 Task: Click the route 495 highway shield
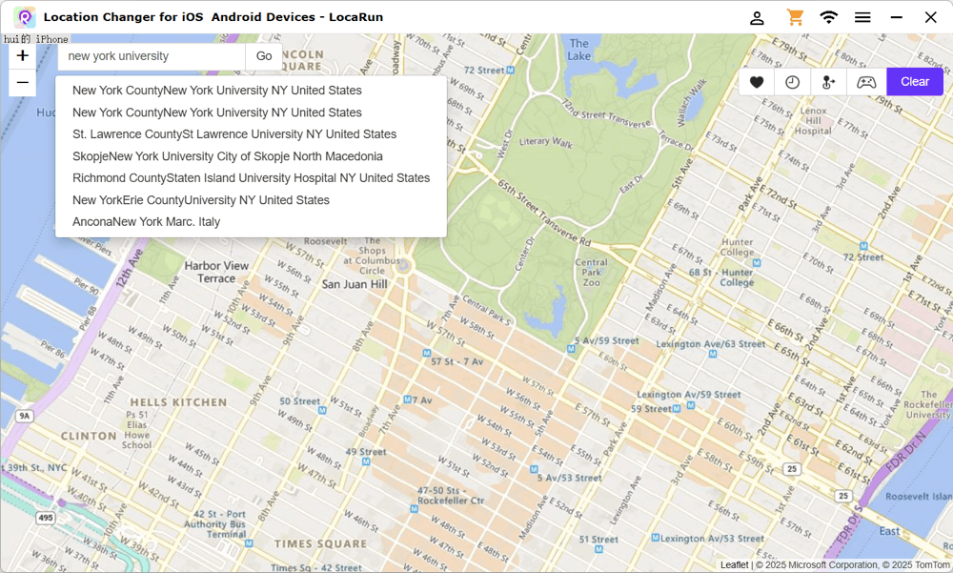(x=46, y=518)
